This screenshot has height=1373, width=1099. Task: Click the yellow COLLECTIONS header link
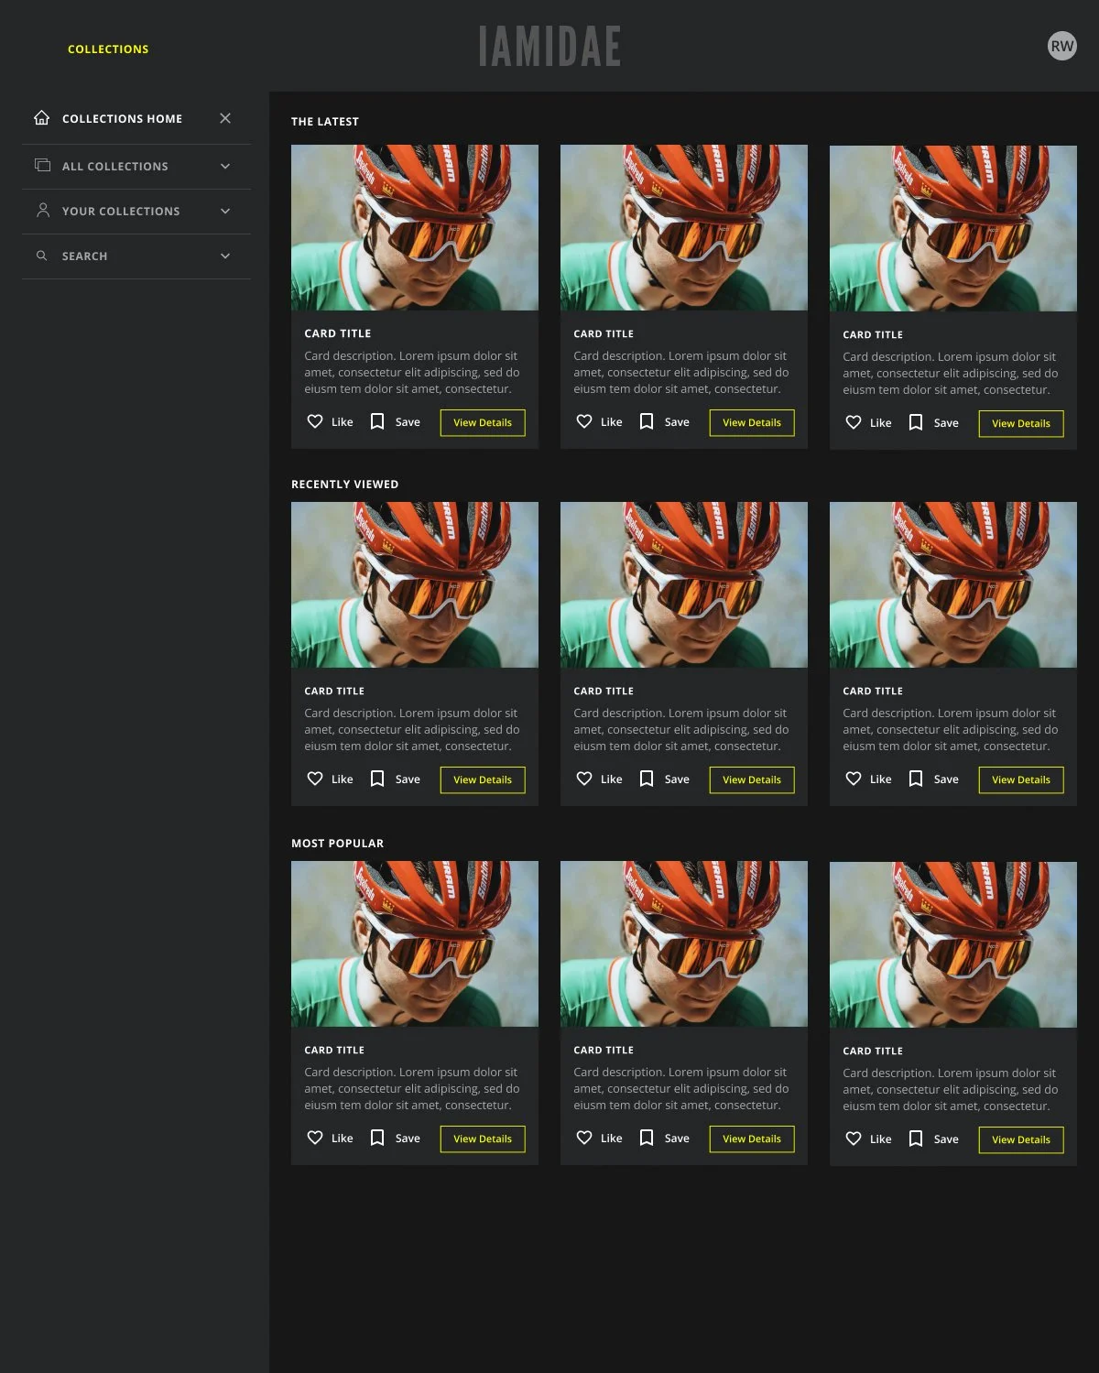(108, 49)
